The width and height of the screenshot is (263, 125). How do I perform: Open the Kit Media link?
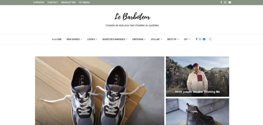84,2
